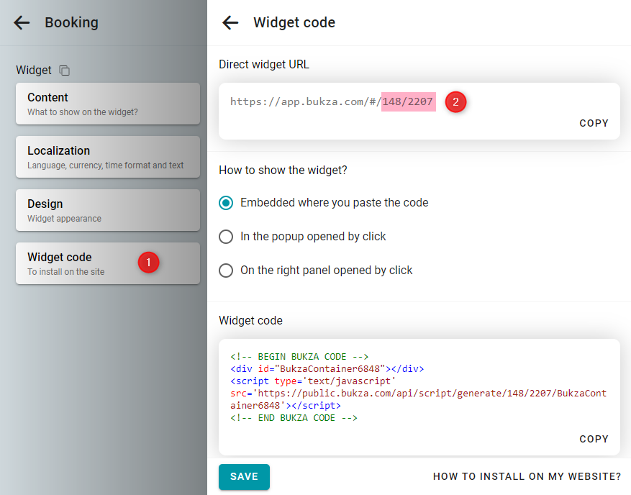Copy the Bukza widget code snippet

[594, 439]
